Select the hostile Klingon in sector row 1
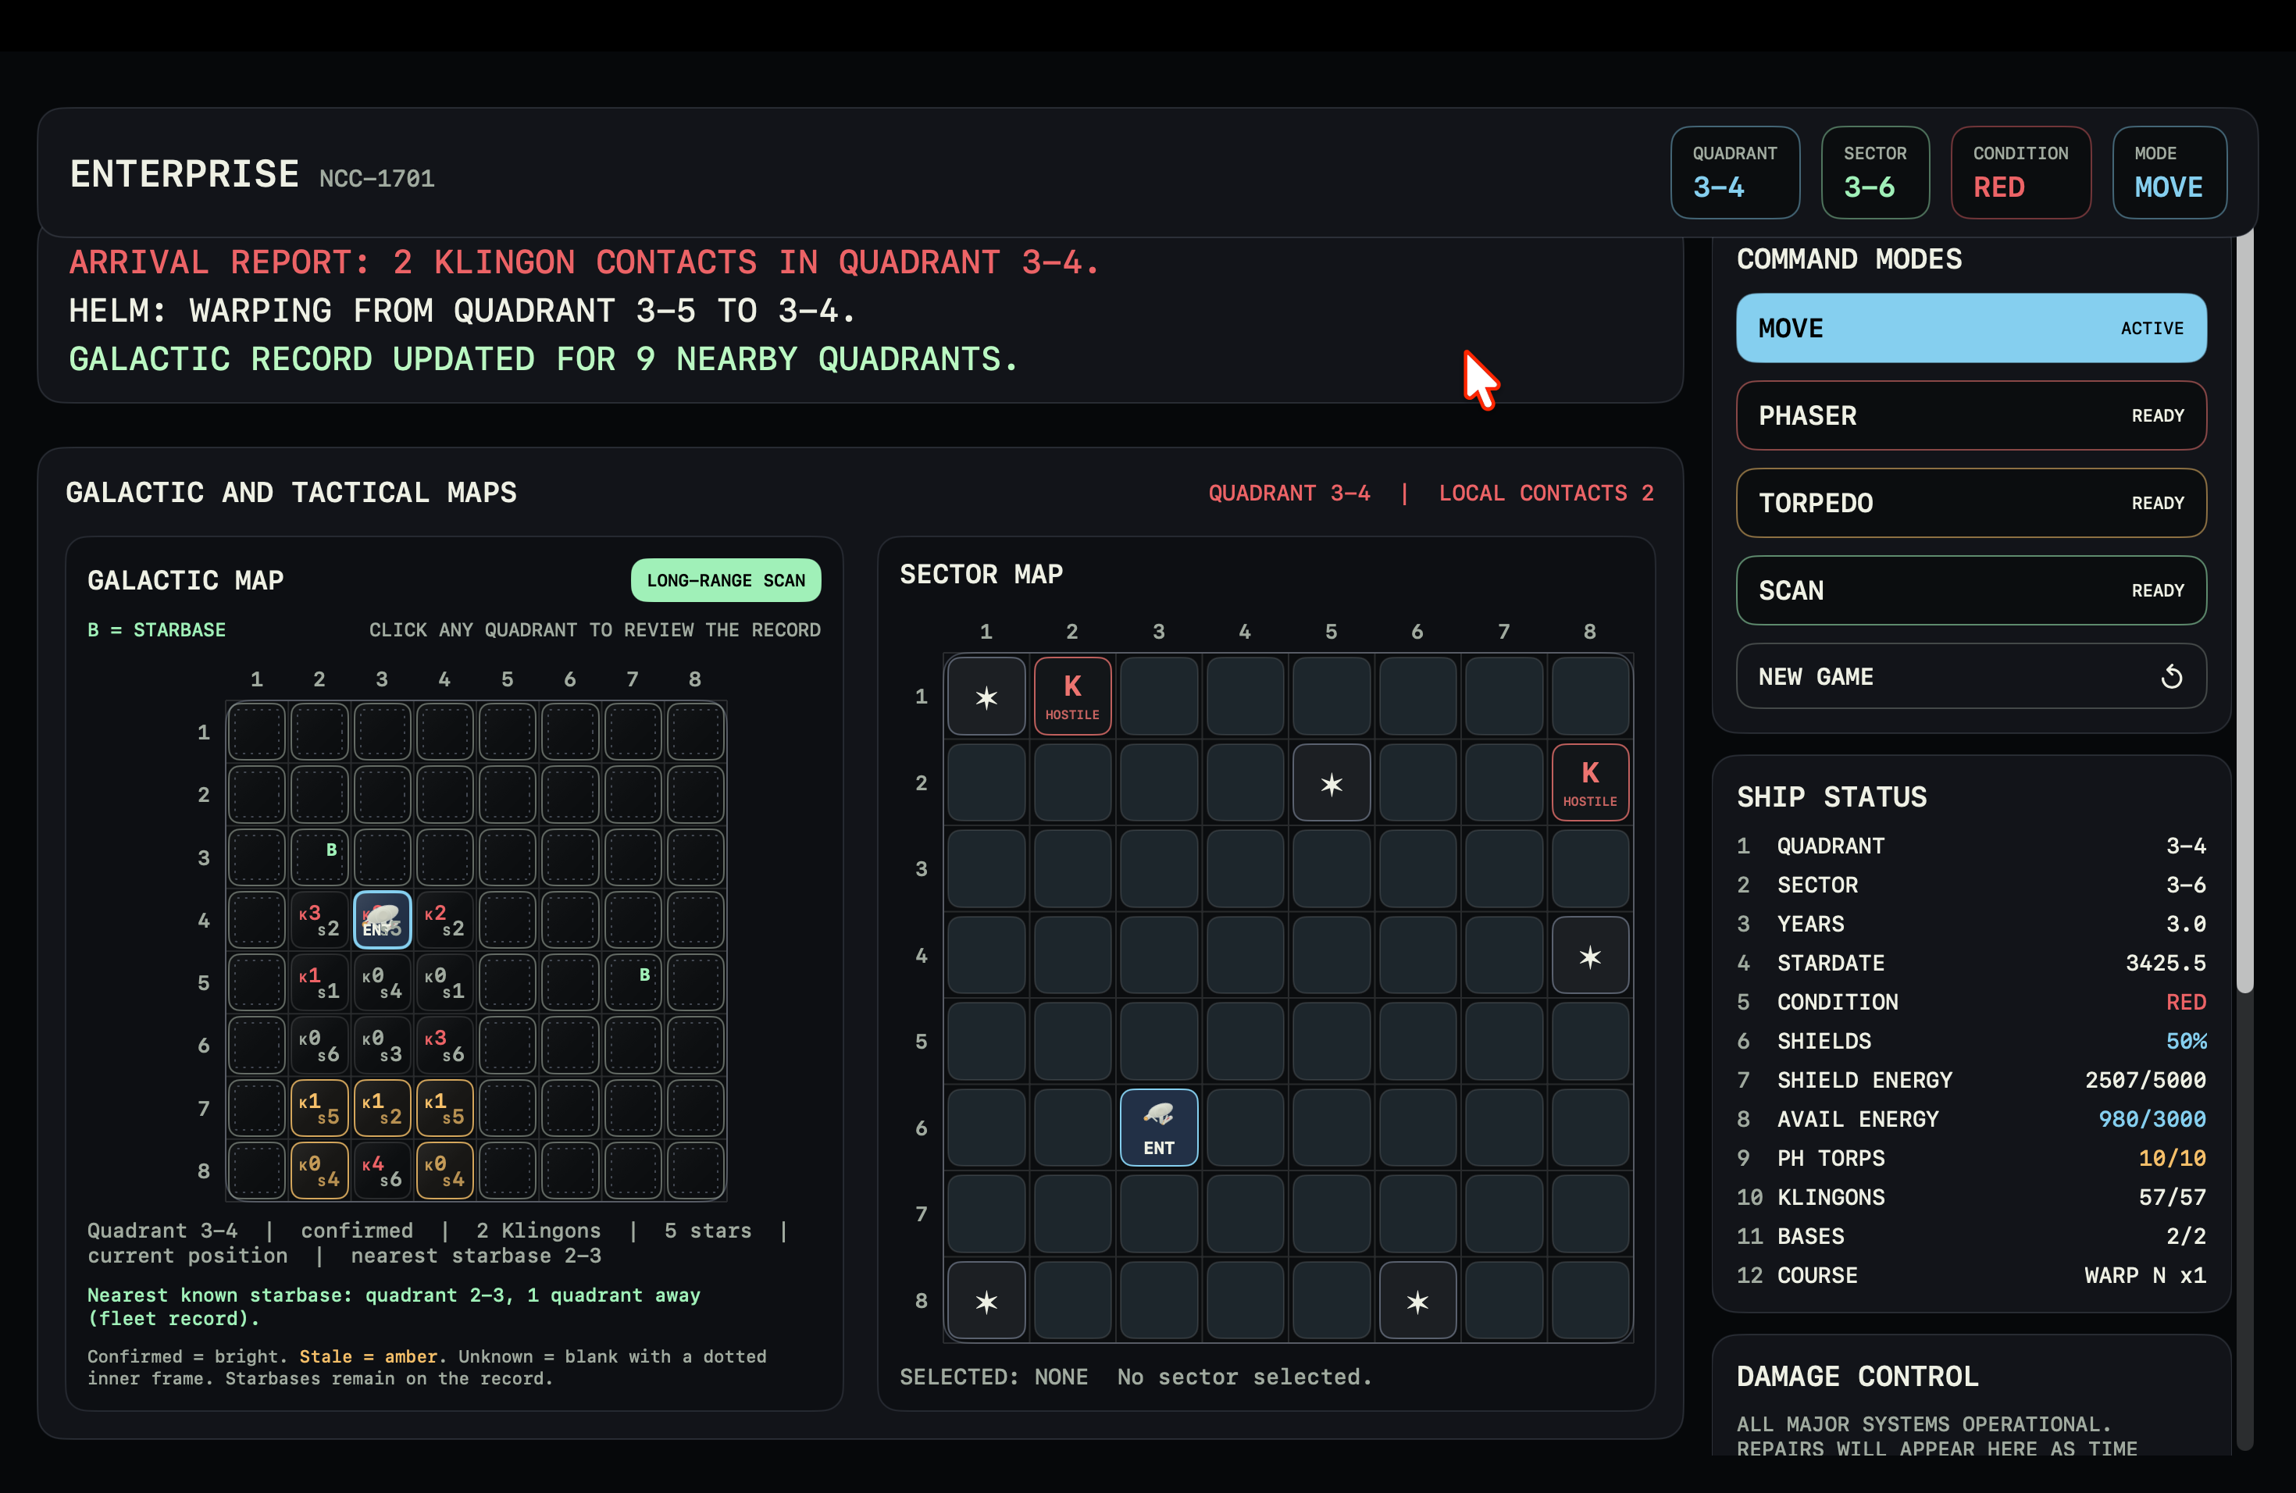Viewport: 2296px width, 1493px height. click(1071, 696)
